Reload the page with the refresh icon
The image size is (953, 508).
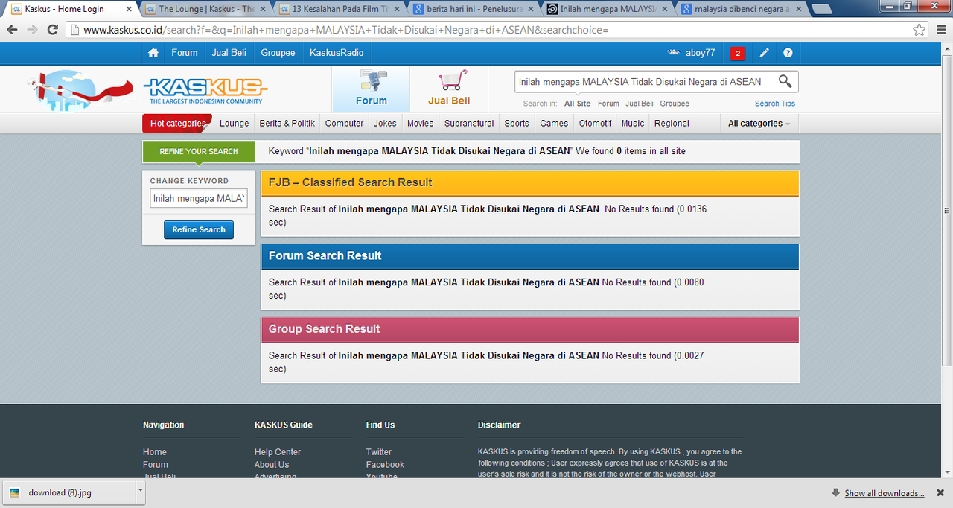point(52,30)
